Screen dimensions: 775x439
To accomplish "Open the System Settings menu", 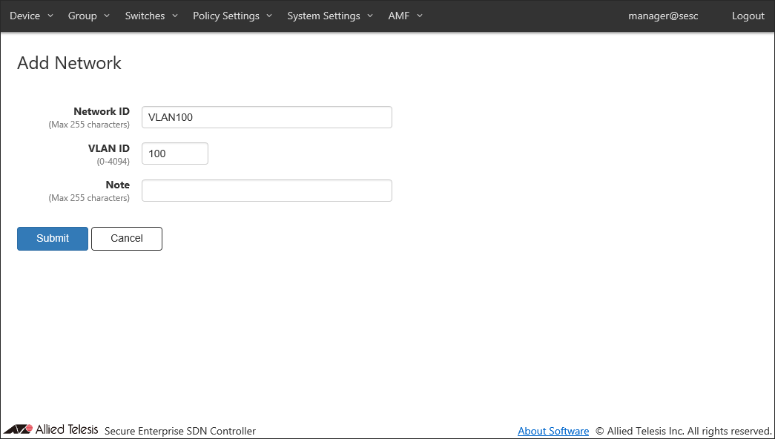I will click(323, 16).
